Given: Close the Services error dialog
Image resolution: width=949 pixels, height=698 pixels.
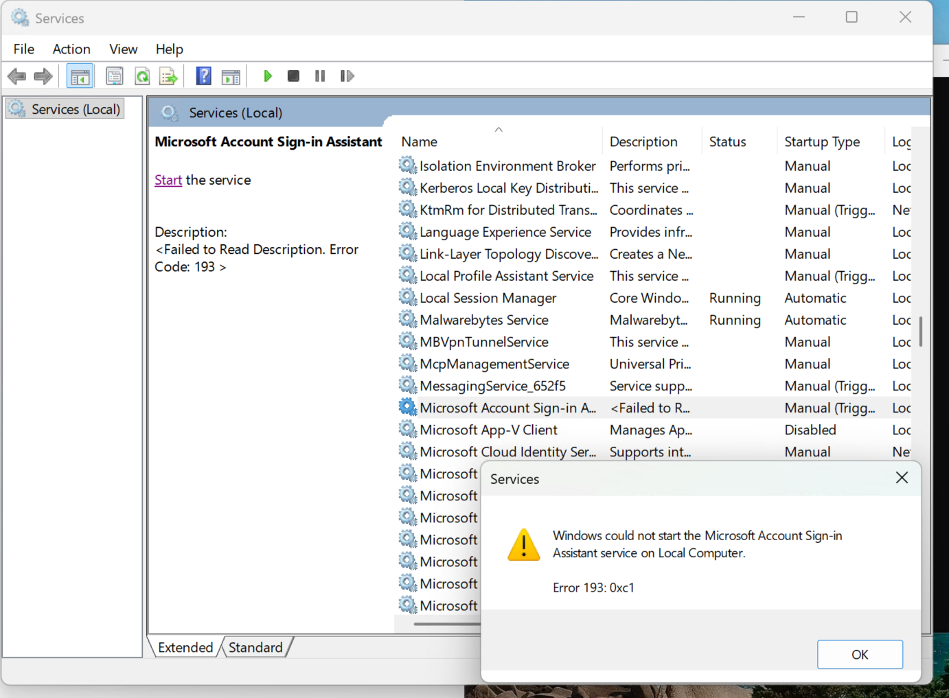Looking at the screenshot, I should (x=902, y=478).
